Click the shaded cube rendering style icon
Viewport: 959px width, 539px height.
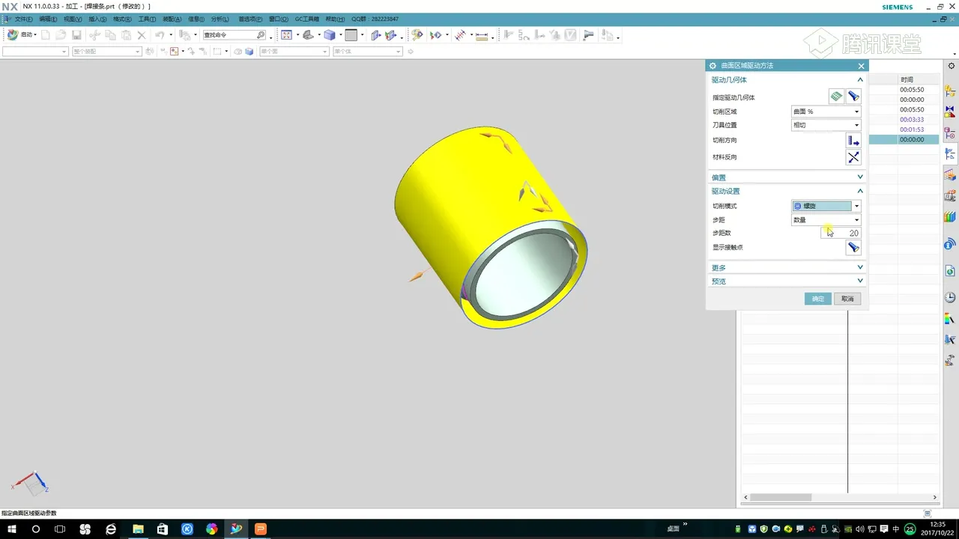tap(329, 35)
